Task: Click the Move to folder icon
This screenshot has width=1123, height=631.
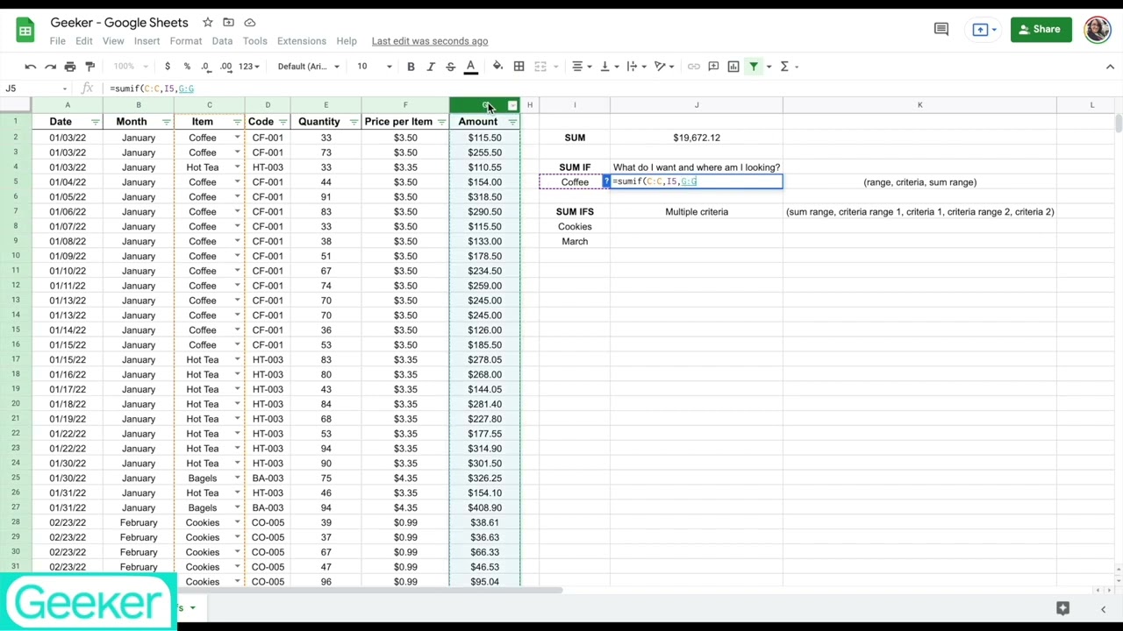Action: point(228,23)
